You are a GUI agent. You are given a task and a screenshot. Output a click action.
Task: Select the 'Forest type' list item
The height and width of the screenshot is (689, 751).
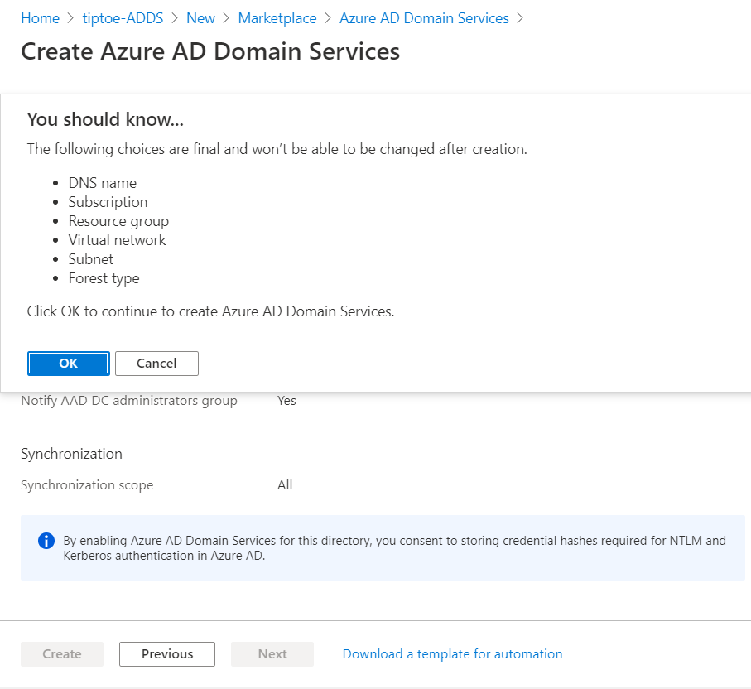coord(104,278)
